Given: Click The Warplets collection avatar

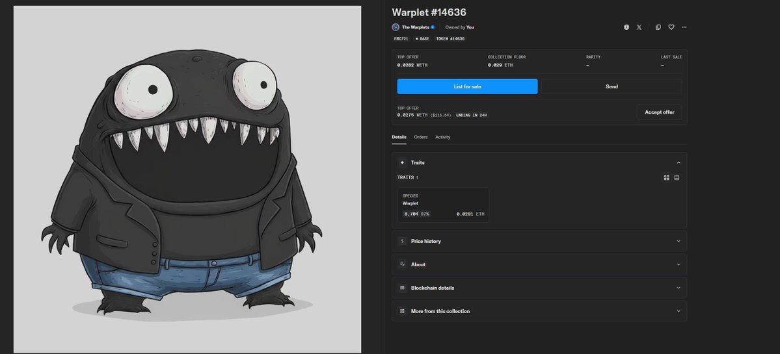Looking at the screenshot, I should tap(396, 27).
